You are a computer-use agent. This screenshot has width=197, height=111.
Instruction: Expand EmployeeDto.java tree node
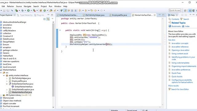pyautogui.click(x=7, y=81)
